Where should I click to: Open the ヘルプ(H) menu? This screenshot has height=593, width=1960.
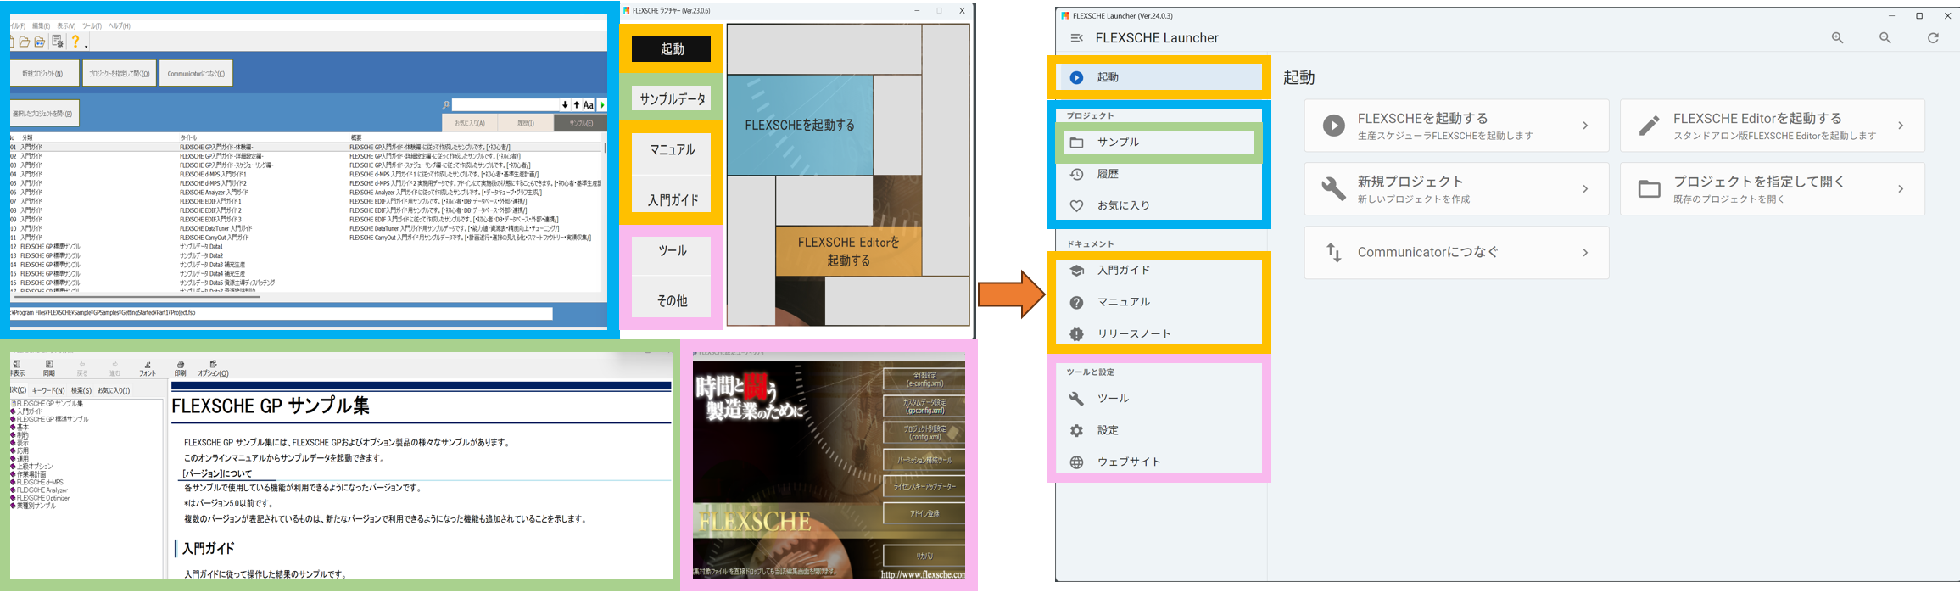click(120, 26)
